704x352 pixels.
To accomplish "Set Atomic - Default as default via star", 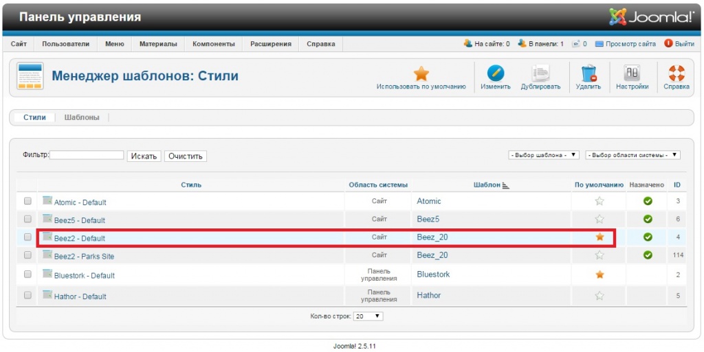I will click(x=599, y=201).
